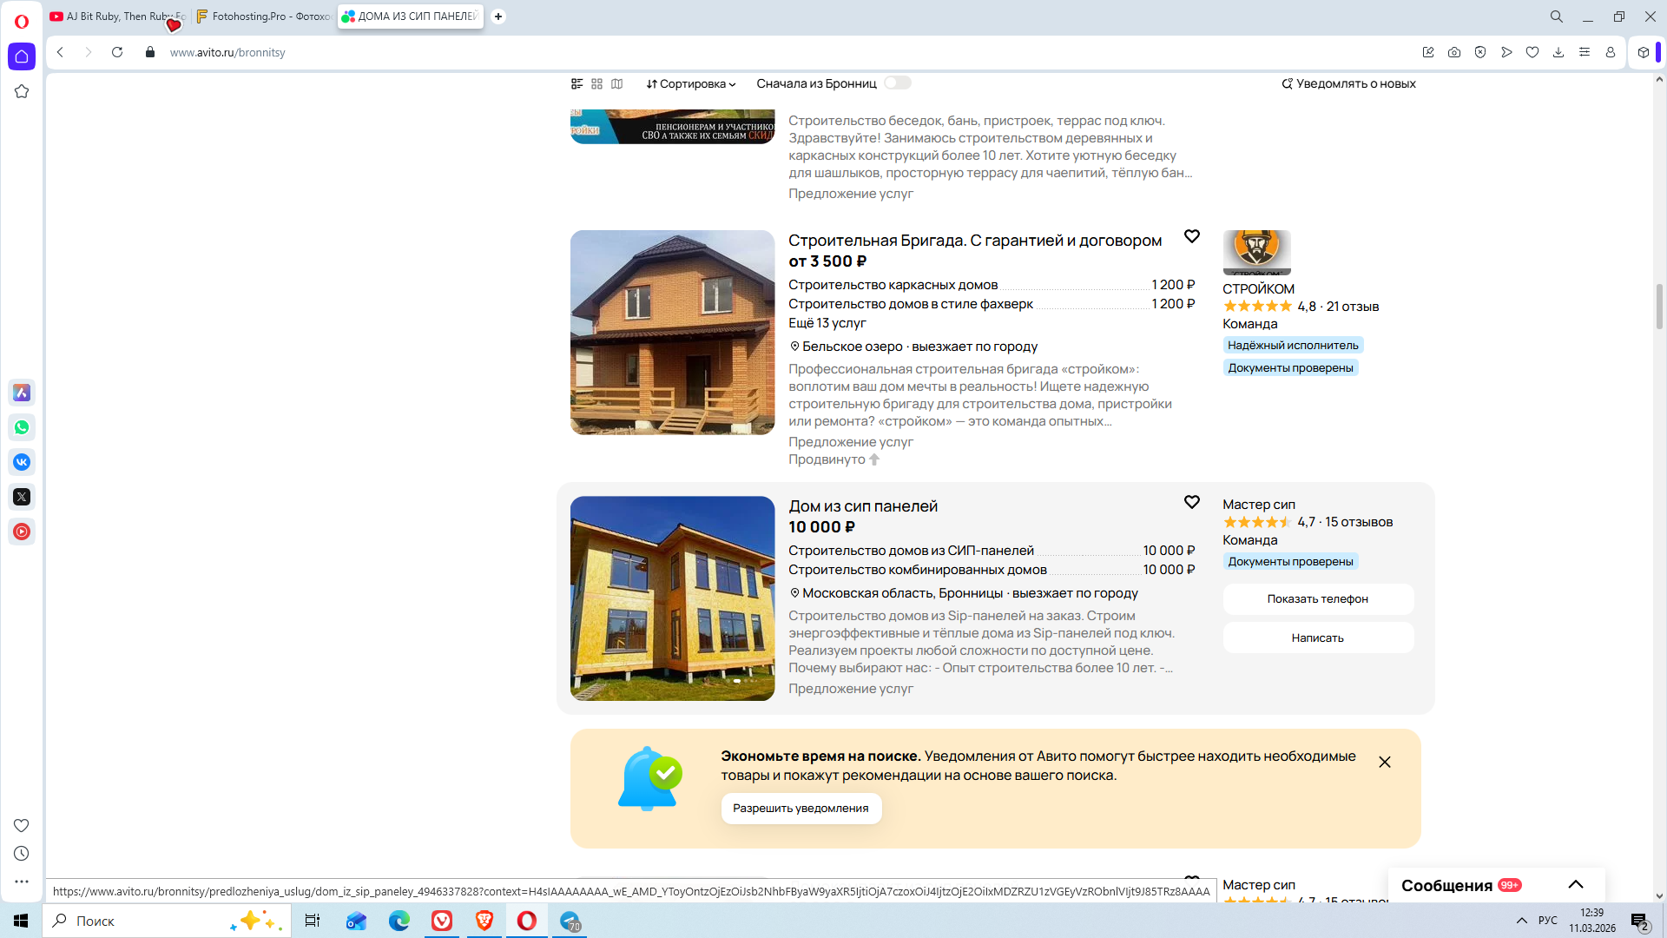The image size is (1667, 938).
Task: Click the map view icon
Action: click(x=616, y=84)
